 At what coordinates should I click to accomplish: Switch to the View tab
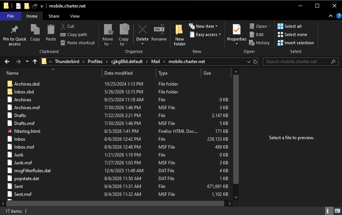(75, 16)
